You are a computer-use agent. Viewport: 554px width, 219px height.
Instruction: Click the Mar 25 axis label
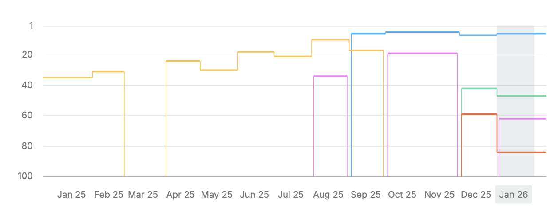coord(142,195)
